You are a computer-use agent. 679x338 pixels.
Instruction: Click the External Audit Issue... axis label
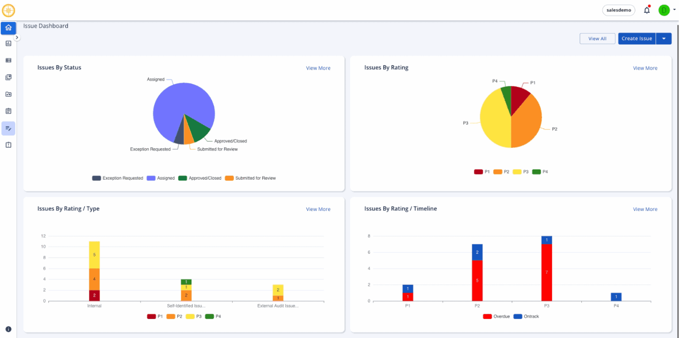click(278, 306)
